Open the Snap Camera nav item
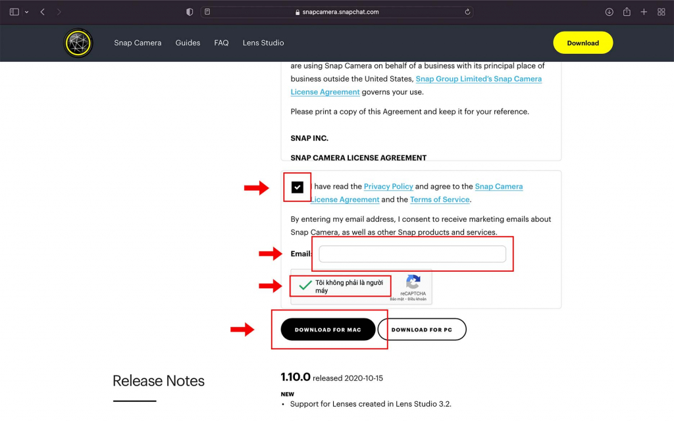Screen dimensions: 674x421 click(x=138, y=43)
